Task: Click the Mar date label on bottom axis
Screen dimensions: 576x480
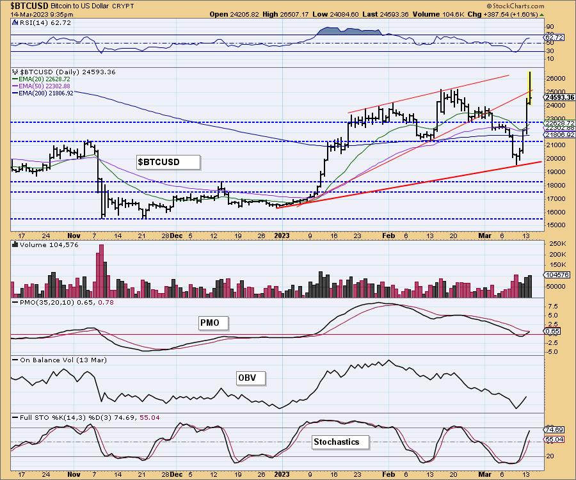Action: pyautogui.click(x=485, y=474)
